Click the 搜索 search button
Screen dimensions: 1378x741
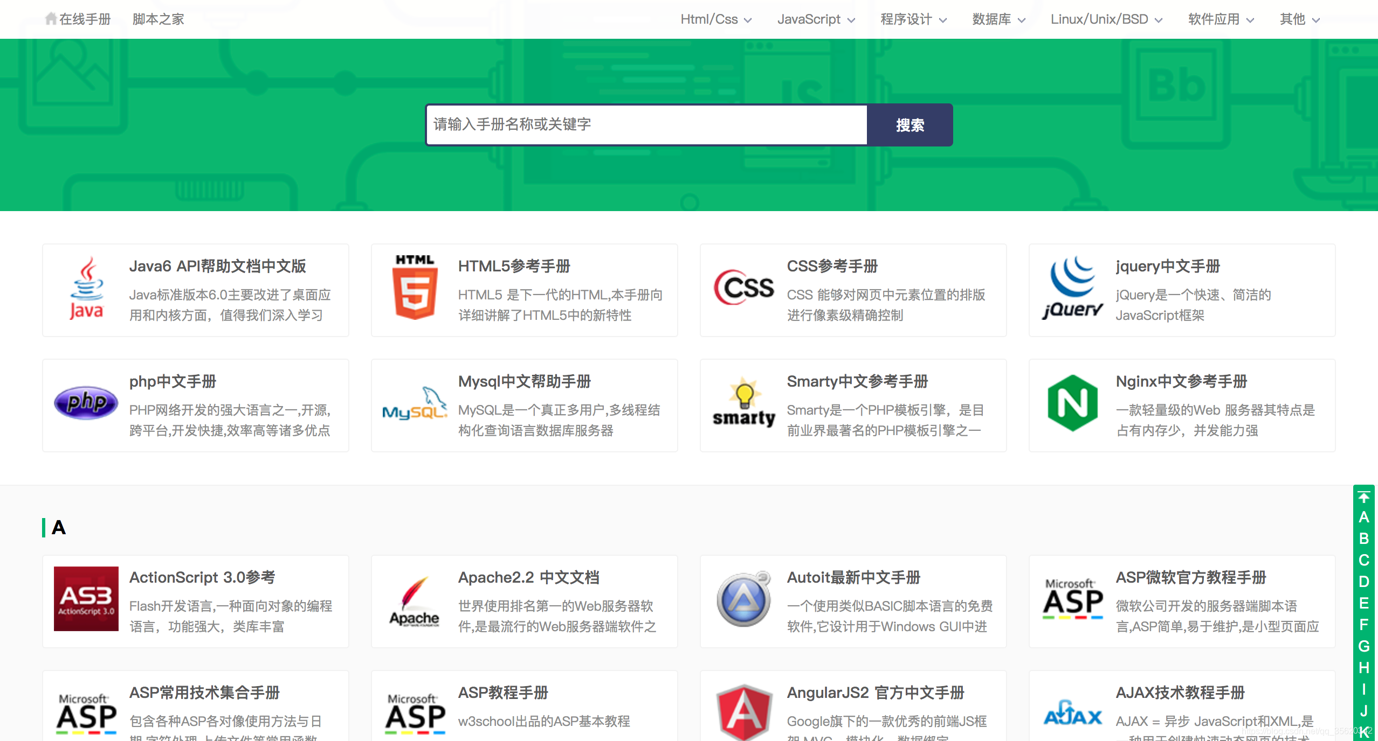(910, 125)
